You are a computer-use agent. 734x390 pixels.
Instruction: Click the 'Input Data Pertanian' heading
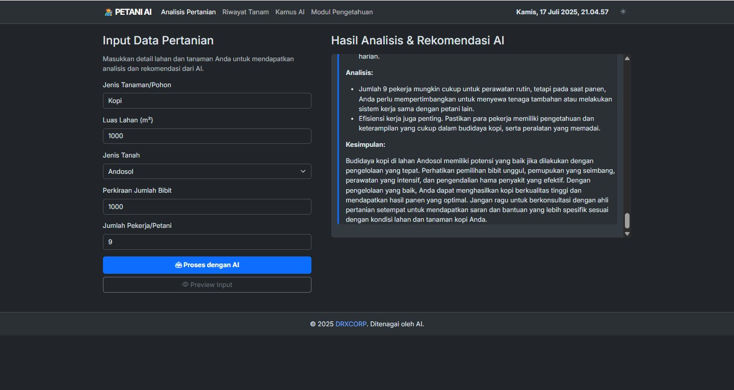(x=158, y=41)
